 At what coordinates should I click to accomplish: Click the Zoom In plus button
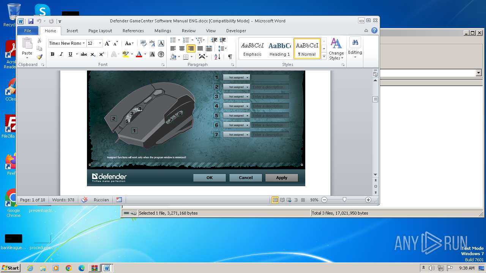(368, 200)
